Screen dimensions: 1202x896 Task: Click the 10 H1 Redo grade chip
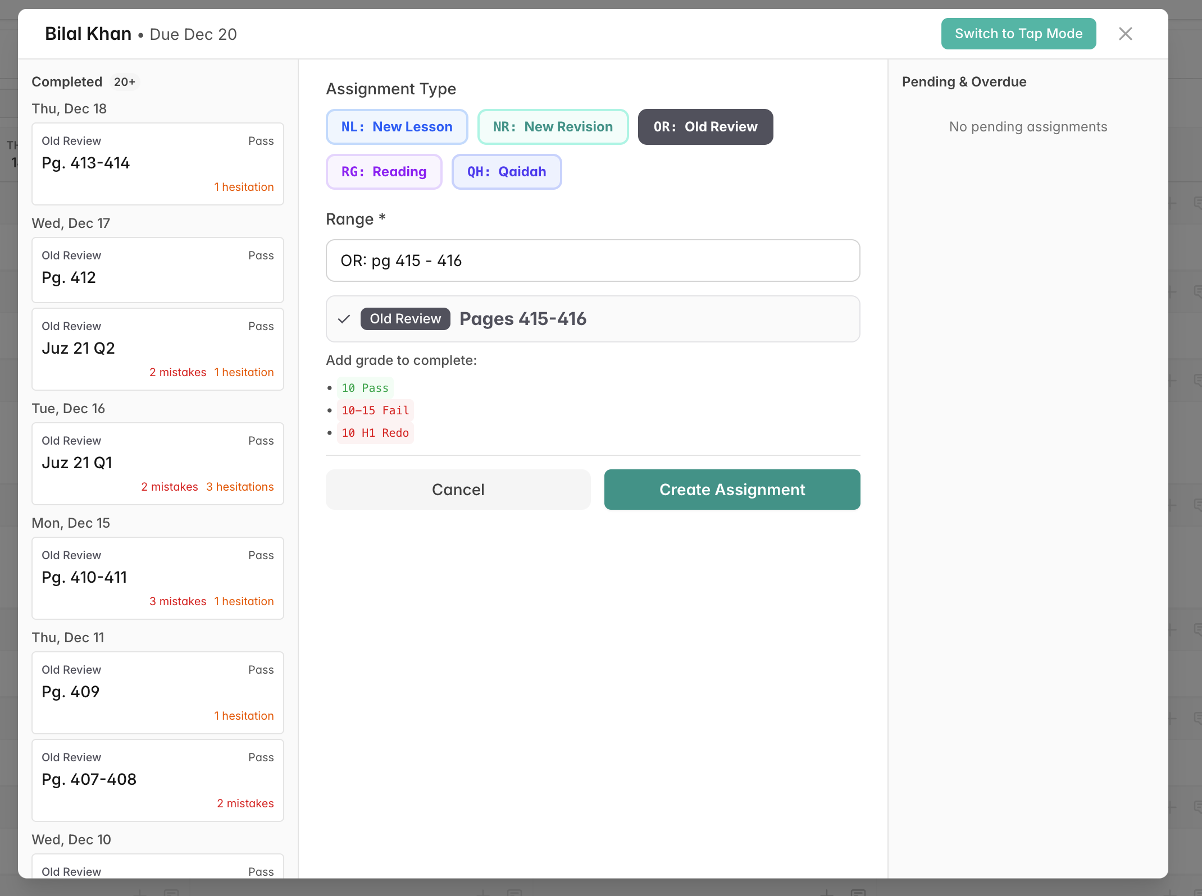pyautogui.click(x=375, y=432)
